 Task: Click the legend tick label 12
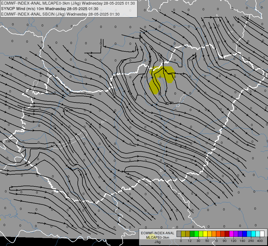click(x=190, y=241)
